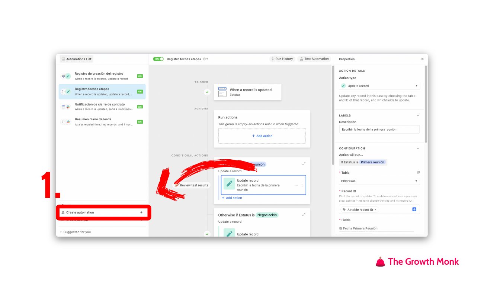Select Registro fechas etapas in the list

click(x=102, y=91)
